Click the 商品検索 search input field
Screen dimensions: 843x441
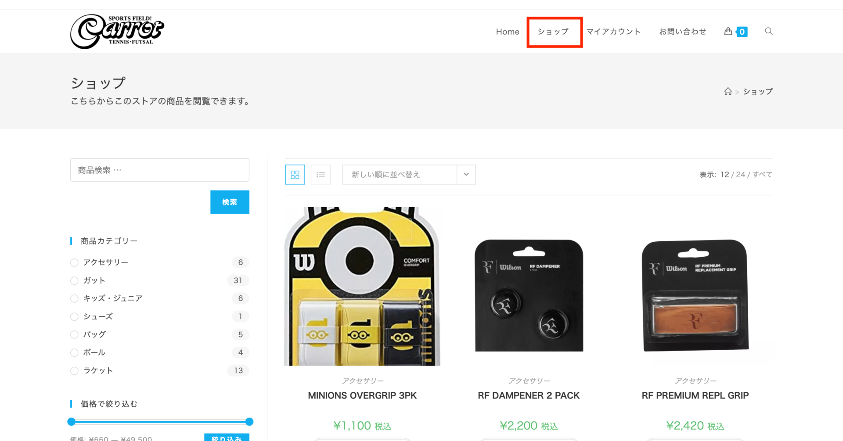click(159, 170)
